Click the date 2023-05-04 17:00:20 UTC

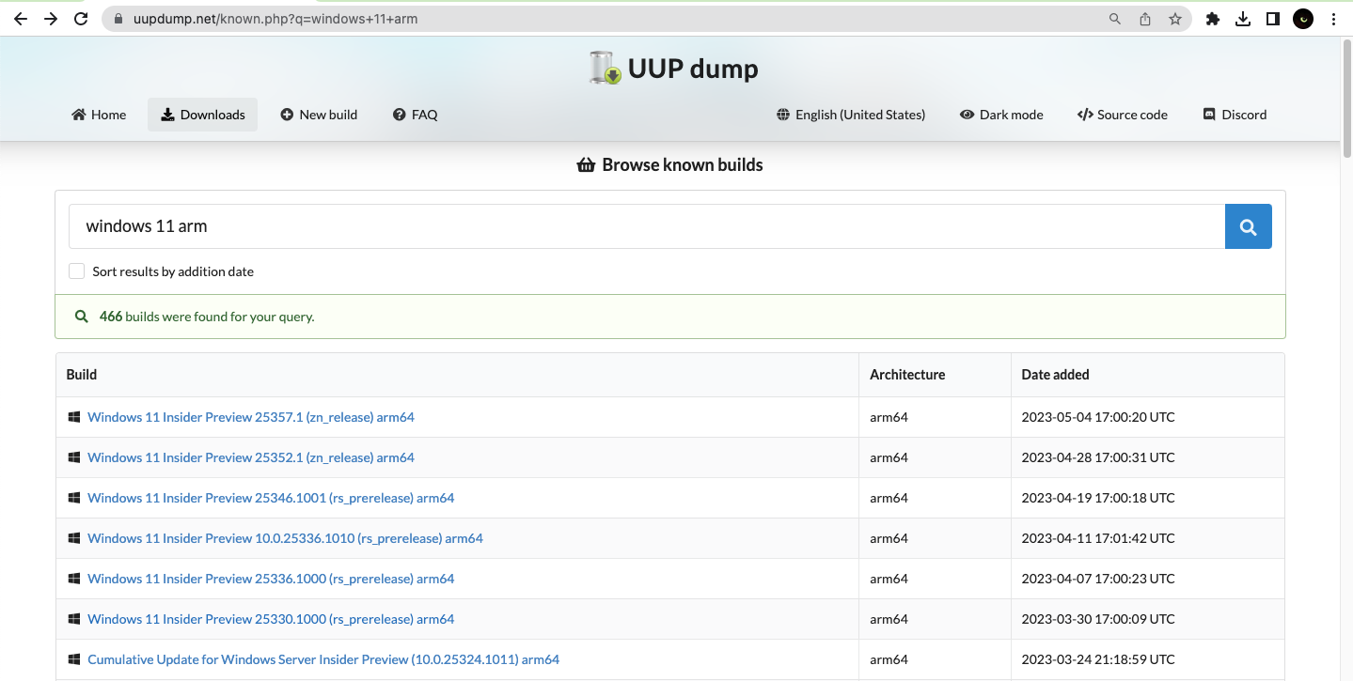point(1098,417)
